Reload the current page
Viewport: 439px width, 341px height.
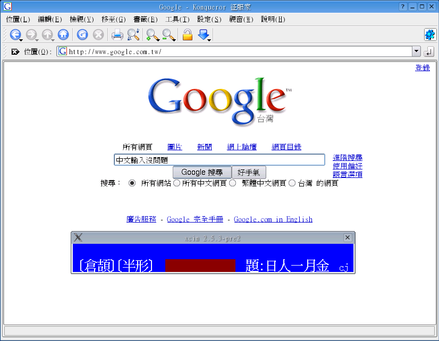click(82, 35)
